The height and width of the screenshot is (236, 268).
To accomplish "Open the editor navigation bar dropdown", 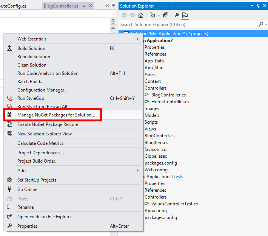I will click(x=114, y=14).
